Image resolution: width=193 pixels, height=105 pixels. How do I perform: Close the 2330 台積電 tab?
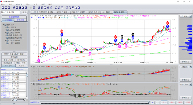[69, 12]
